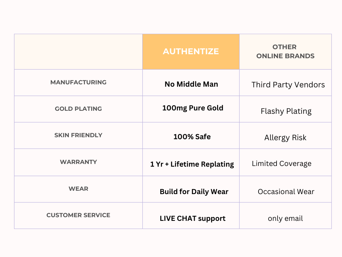Click the WEAR row label
The width and height of the screenshot is (342, 257).
[x=78, y=189]
